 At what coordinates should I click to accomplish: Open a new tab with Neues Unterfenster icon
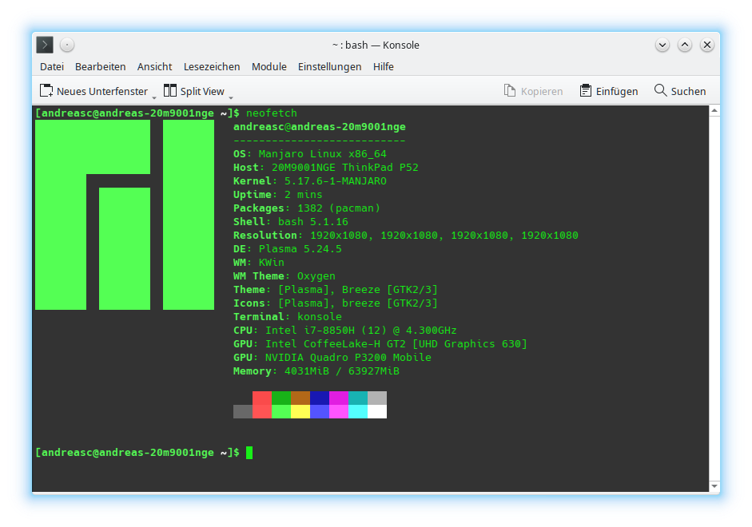46,91
